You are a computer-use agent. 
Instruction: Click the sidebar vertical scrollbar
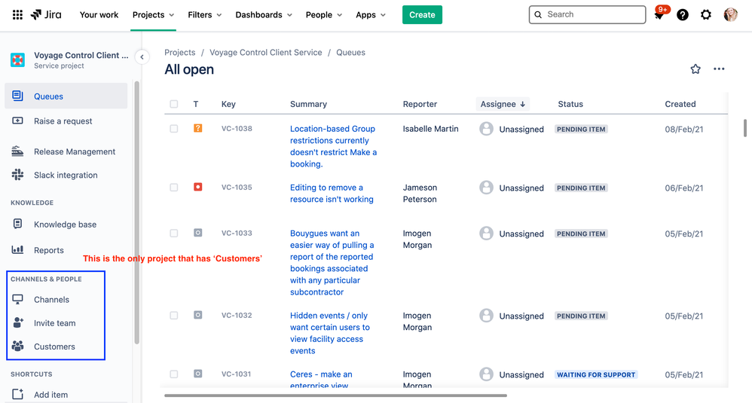tap(136, 212)
